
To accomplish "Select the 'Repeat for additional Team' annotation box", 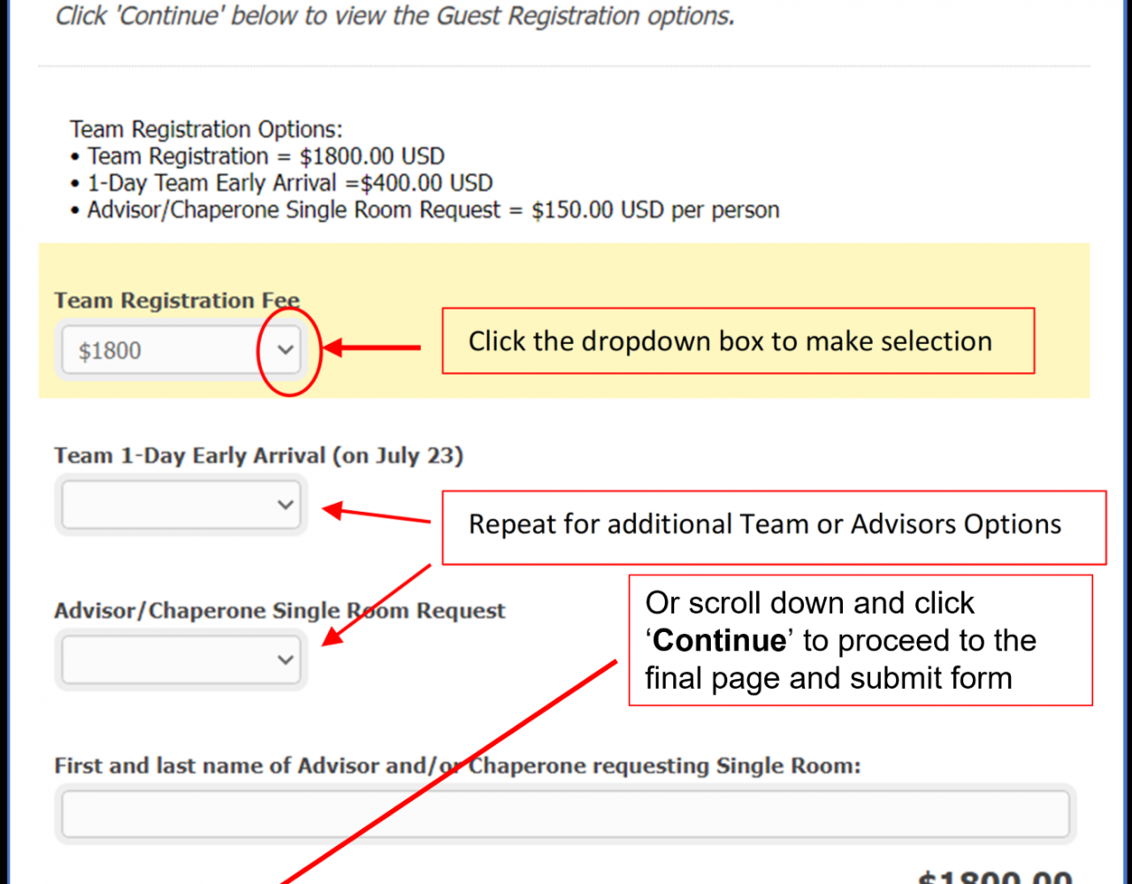I will (774, 527).
